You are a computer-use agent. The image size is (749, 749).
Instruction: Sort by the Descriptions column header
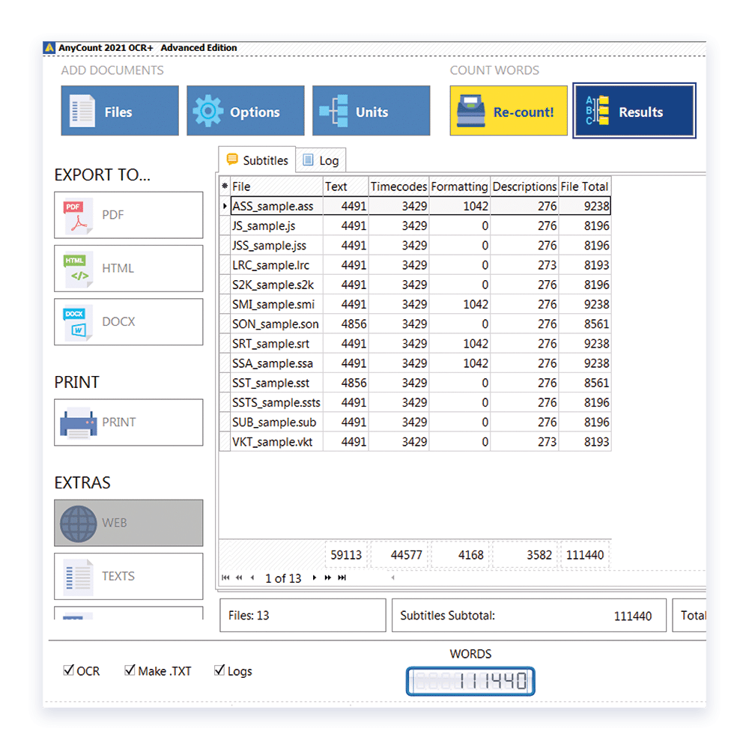[x=524, y=187]
